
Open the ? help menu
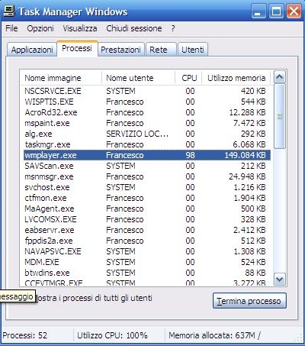pyautogui.click(x=173, y=28)
